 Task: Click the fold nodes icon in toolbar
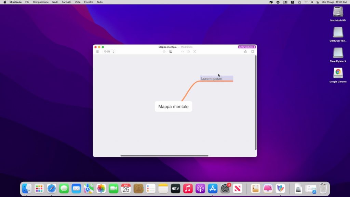(x=194, y=51)
